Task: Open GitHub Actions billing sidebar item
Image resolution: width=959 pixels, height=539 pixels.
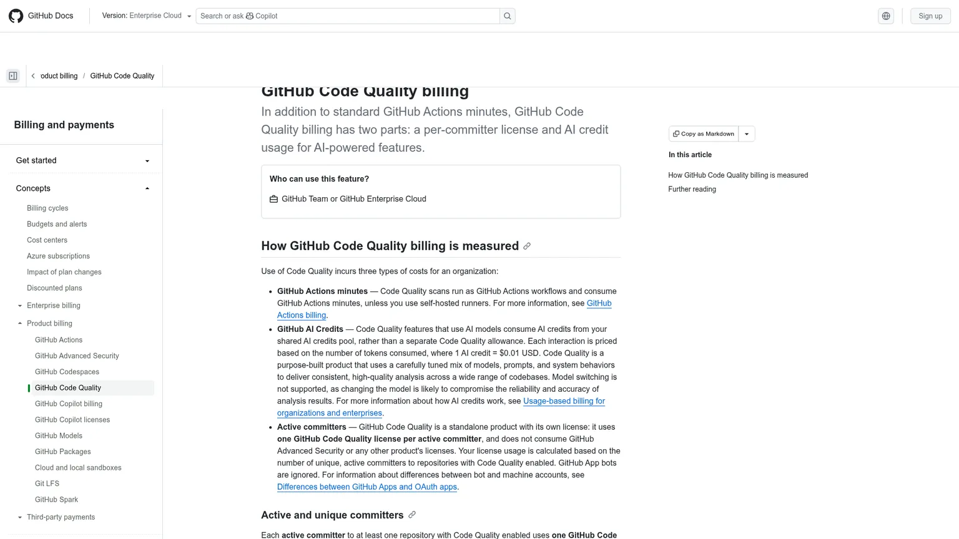Action: [x=59, y=340]
